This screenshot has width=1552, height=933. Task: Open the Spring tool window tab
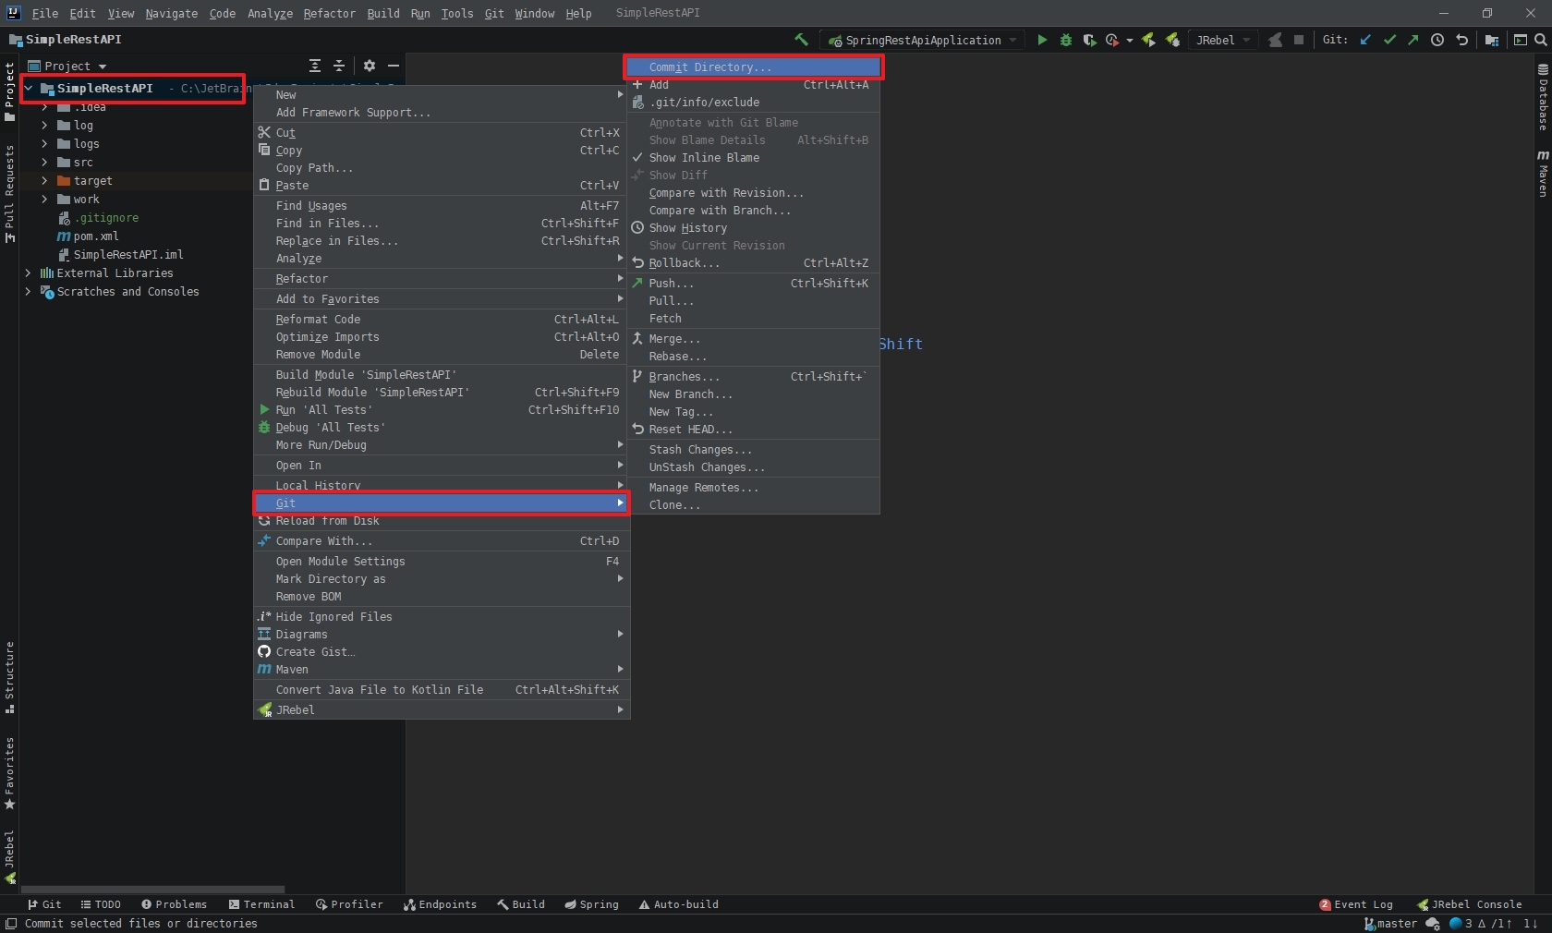pyautogui.click(x=591, y=904)
